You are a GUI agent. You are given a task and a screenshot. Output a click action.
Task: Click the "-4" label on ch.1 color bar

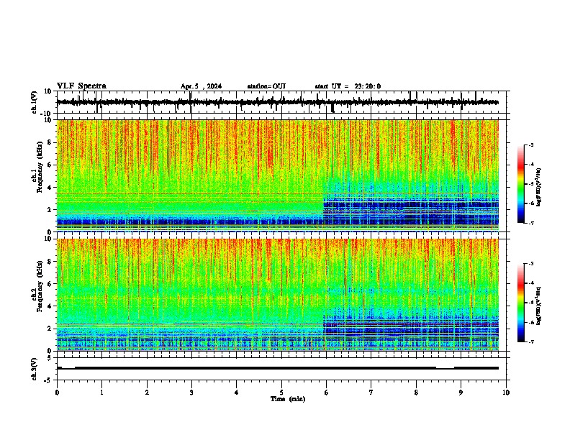click(530, 165)
